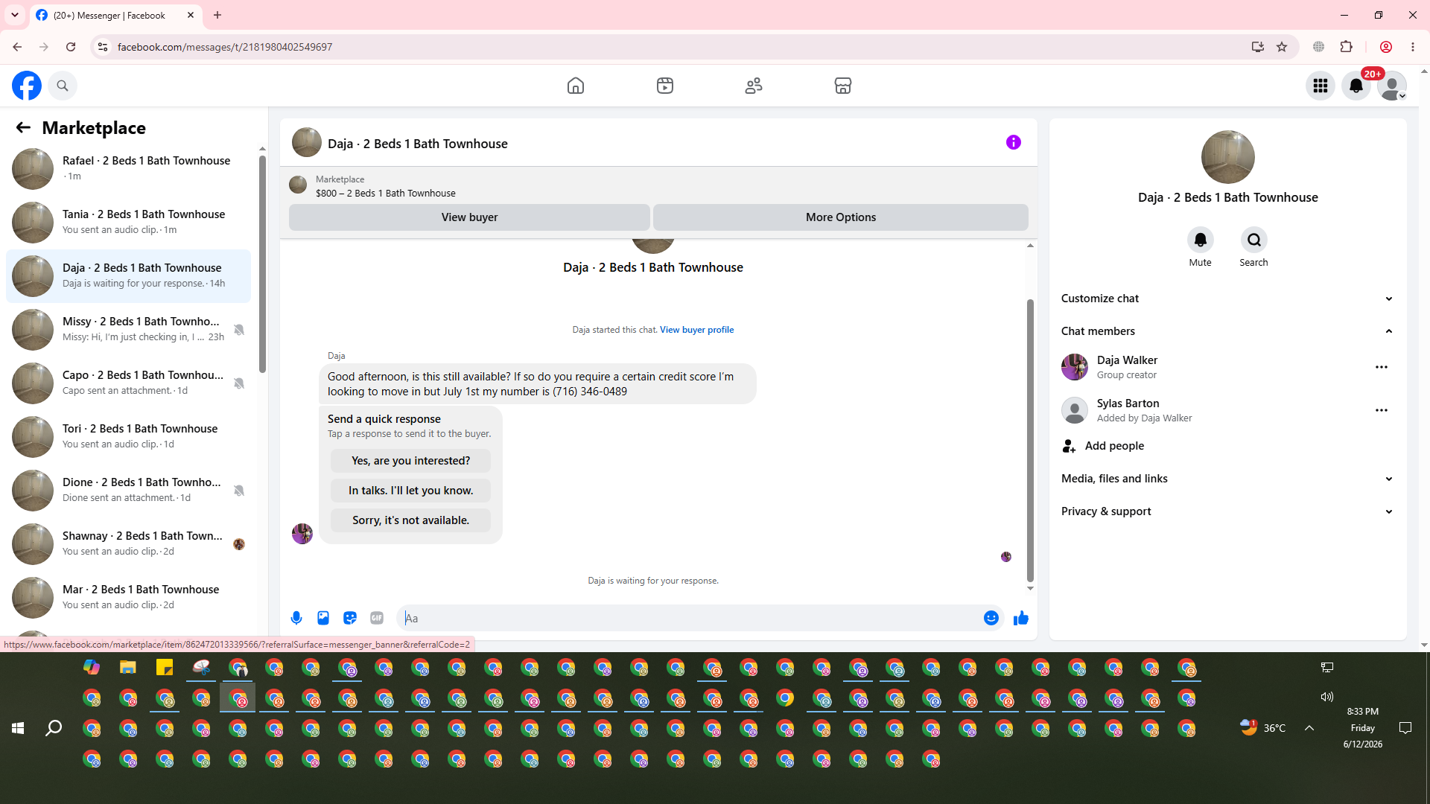Open the Facebook home logo
The image size is (1430, 804).
coord(27,86)
